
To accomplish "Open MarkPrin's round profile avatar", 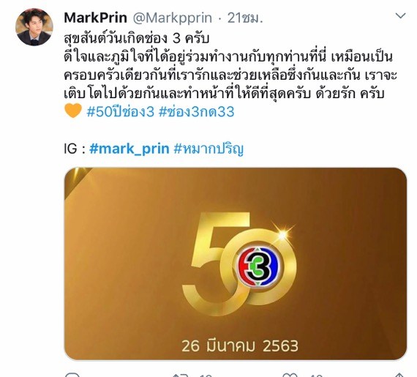I will coord(34,27).
